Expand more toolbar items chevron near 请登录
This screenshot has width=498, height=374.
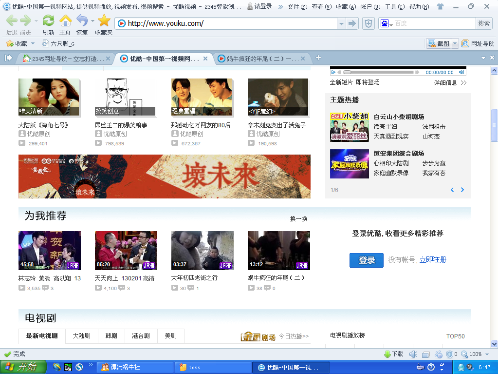(x=280, y=7)
